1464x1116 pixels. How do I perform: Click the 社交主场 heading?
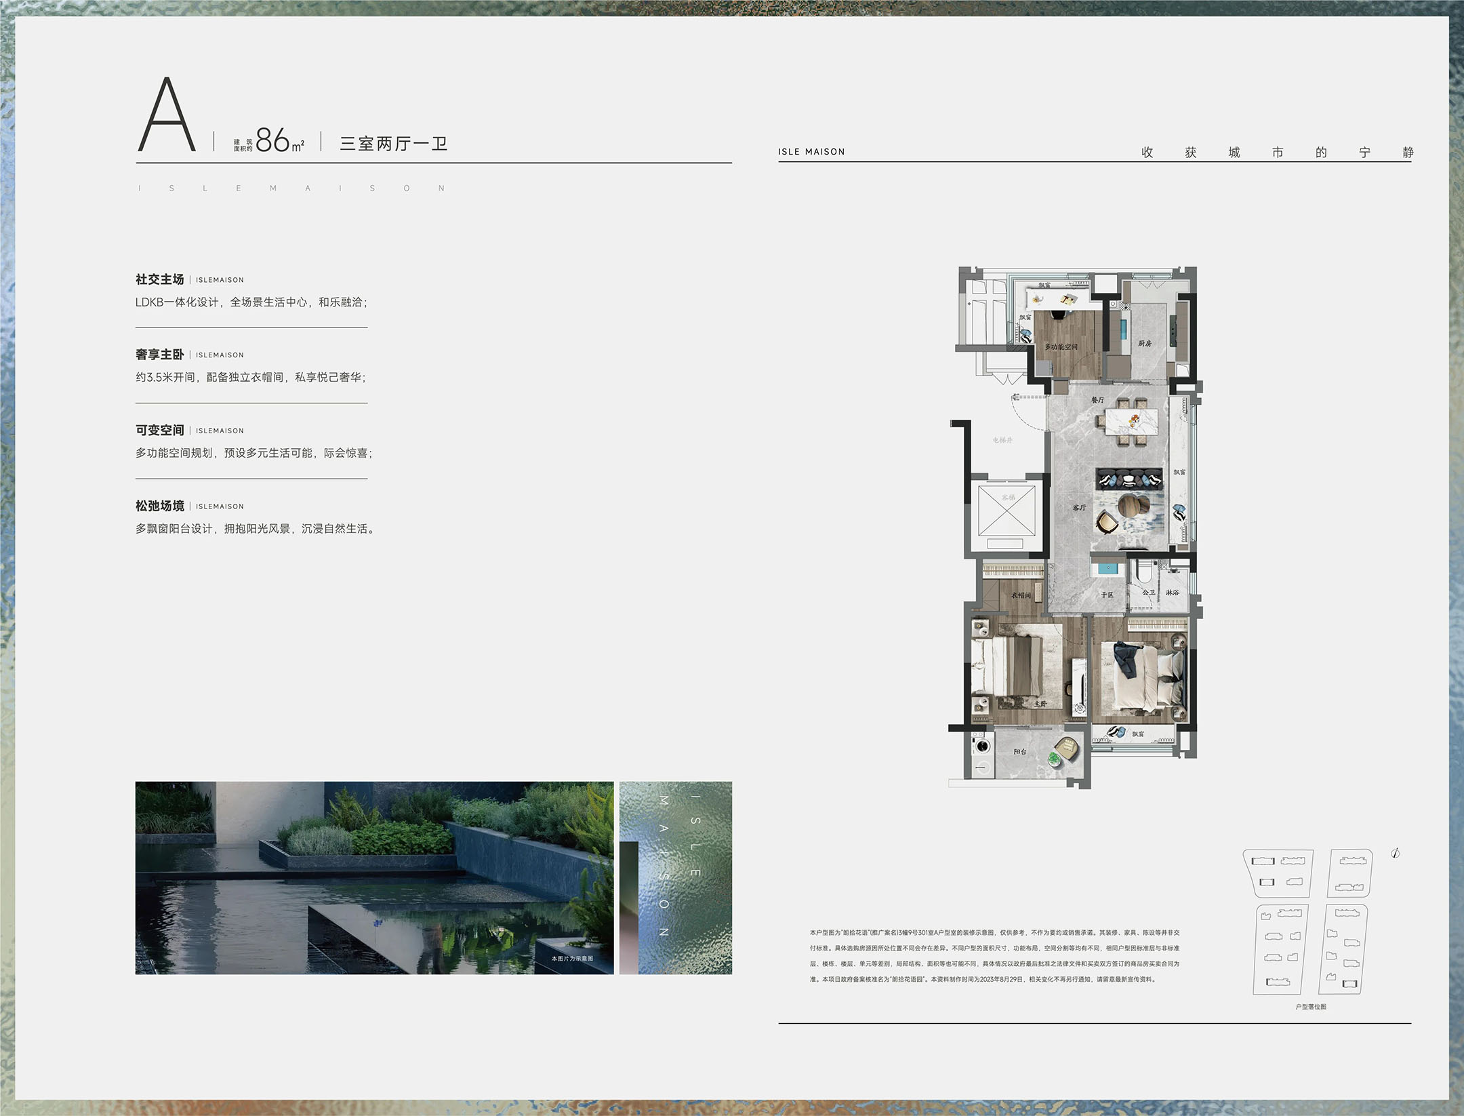pos(160,279)
